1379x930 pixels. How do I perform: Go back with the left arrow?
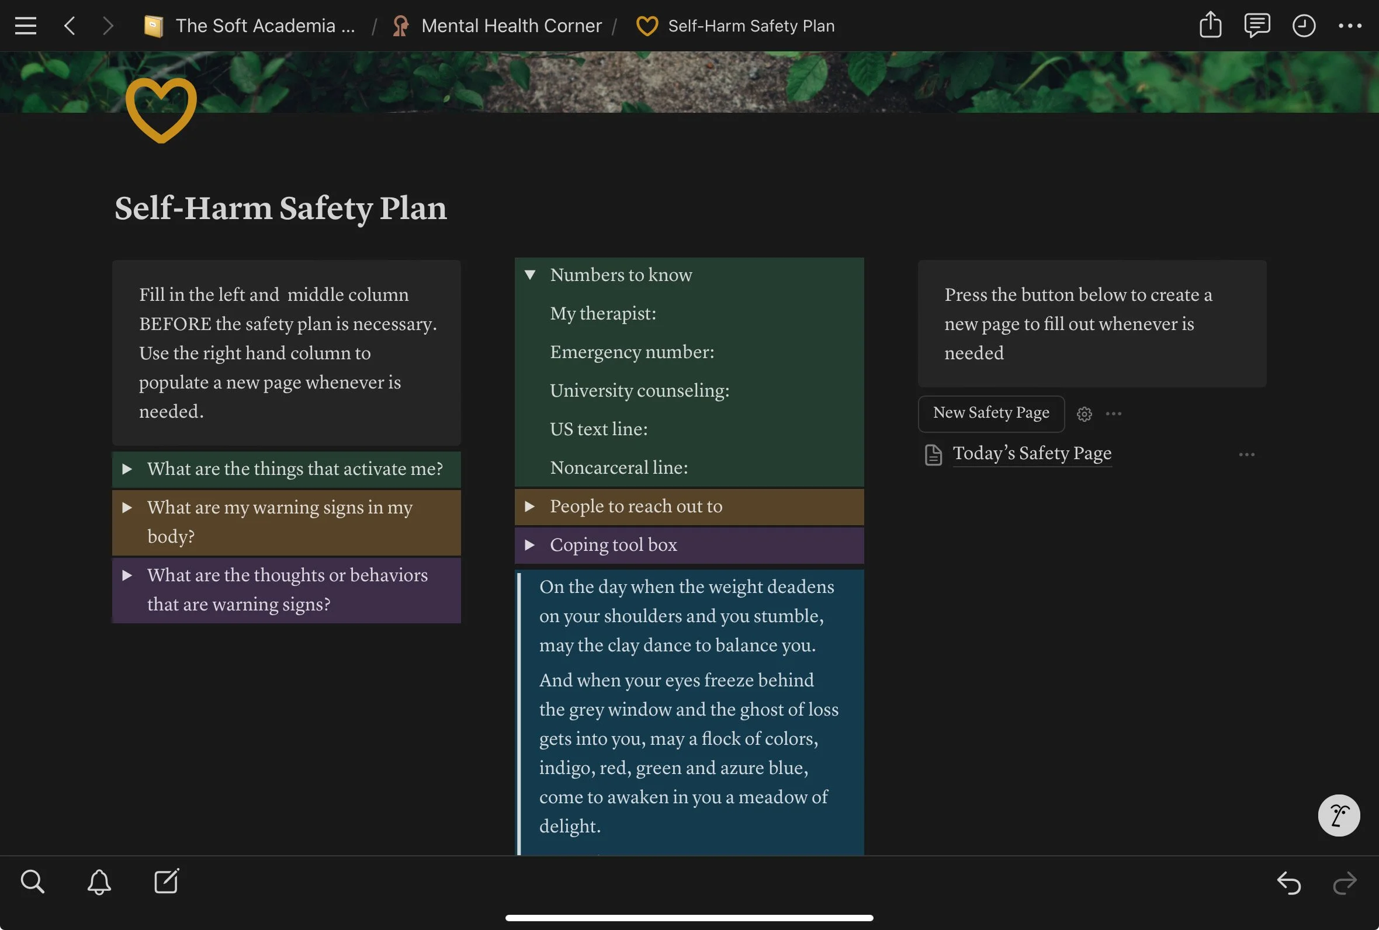coord(70,26)
